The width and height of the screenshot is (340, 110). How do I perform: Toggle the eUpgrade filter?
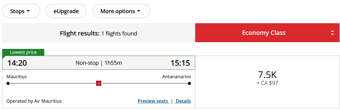[66, 11]
